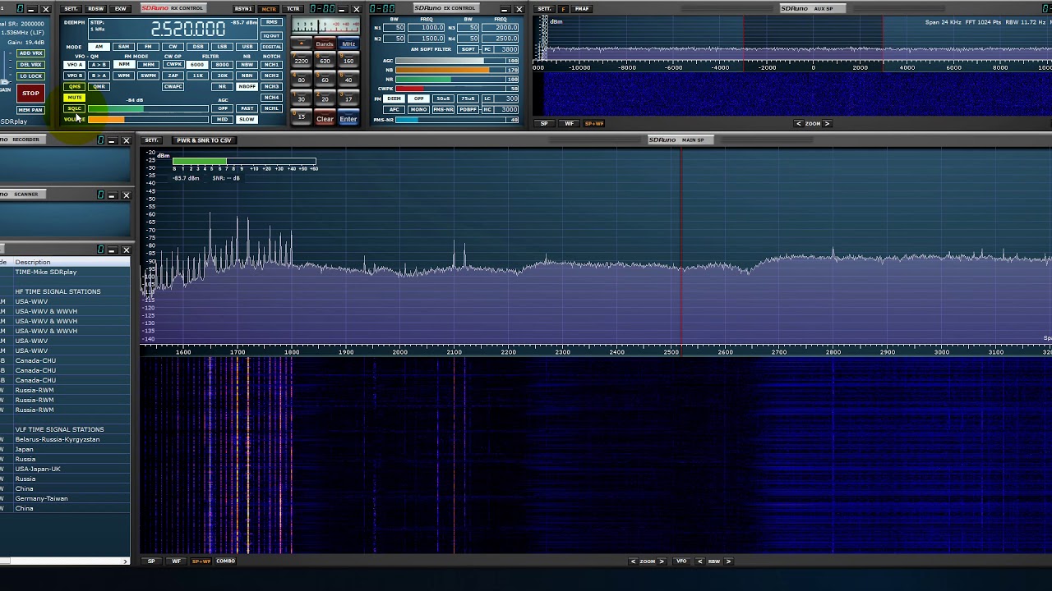The width and height of the screenshot is (1052, 591).
Task: Click Main SP zoom-out left arrow
Action: coord(633,561)
